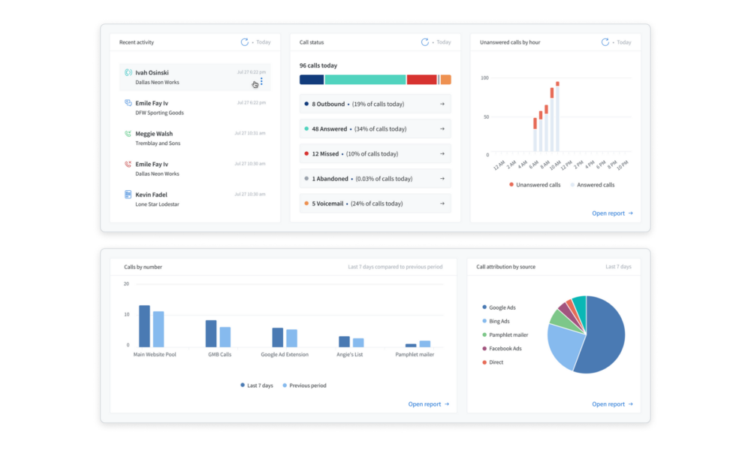Toggle Previous period legend series
This screenshot has height=451, width=751.
(305, 386)
